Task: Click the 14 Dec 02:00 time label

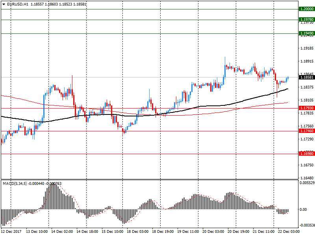Action: click(x=62, y=231)
